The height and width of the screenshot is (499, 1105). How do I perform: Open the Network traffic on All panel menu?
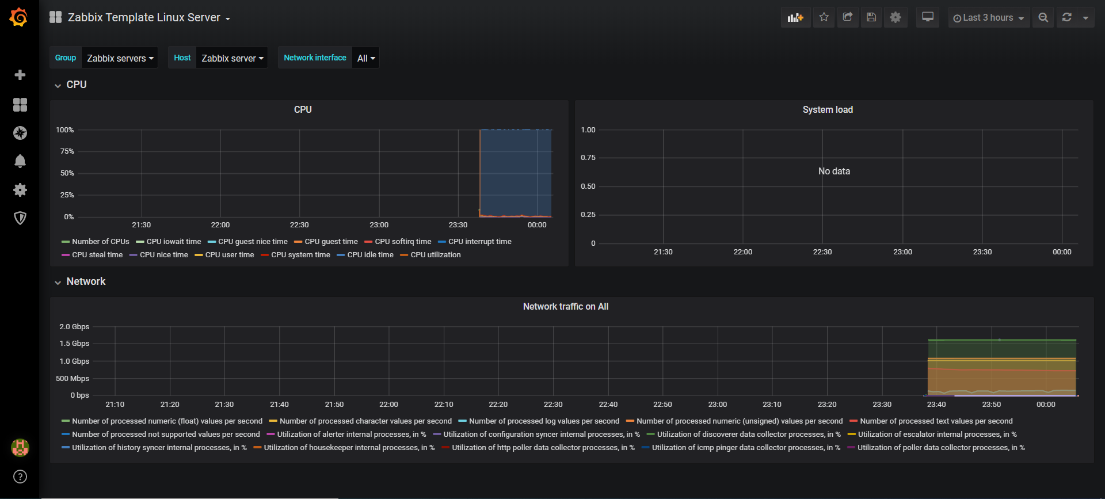565,306
